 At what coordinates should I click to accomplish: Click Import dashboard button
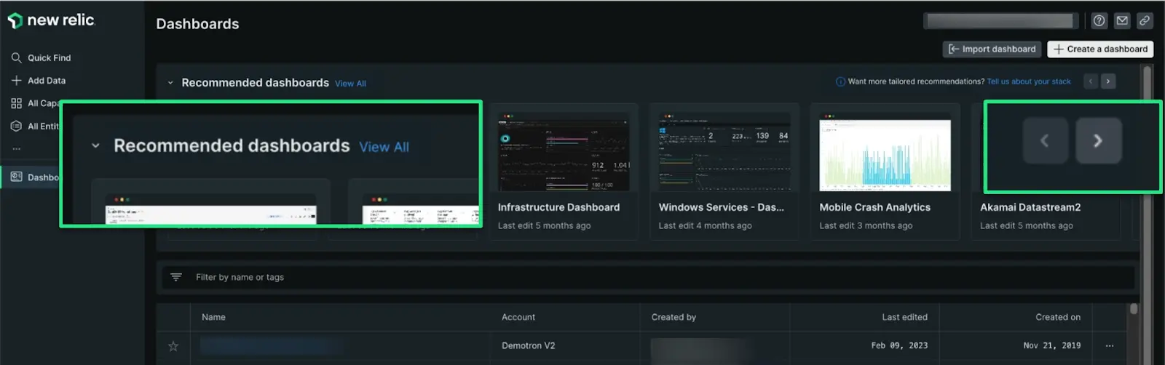[992, 49]
